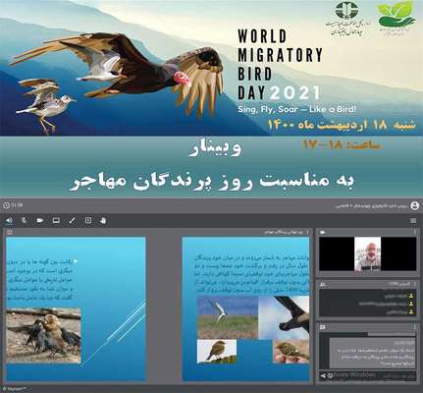
Task: Click the chat message bubble
Action: coord(372,353)
